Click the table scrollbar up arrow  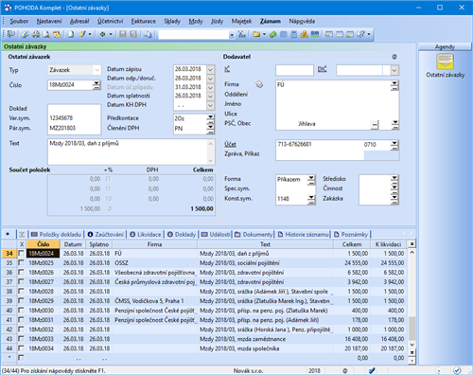pos(412,253)
